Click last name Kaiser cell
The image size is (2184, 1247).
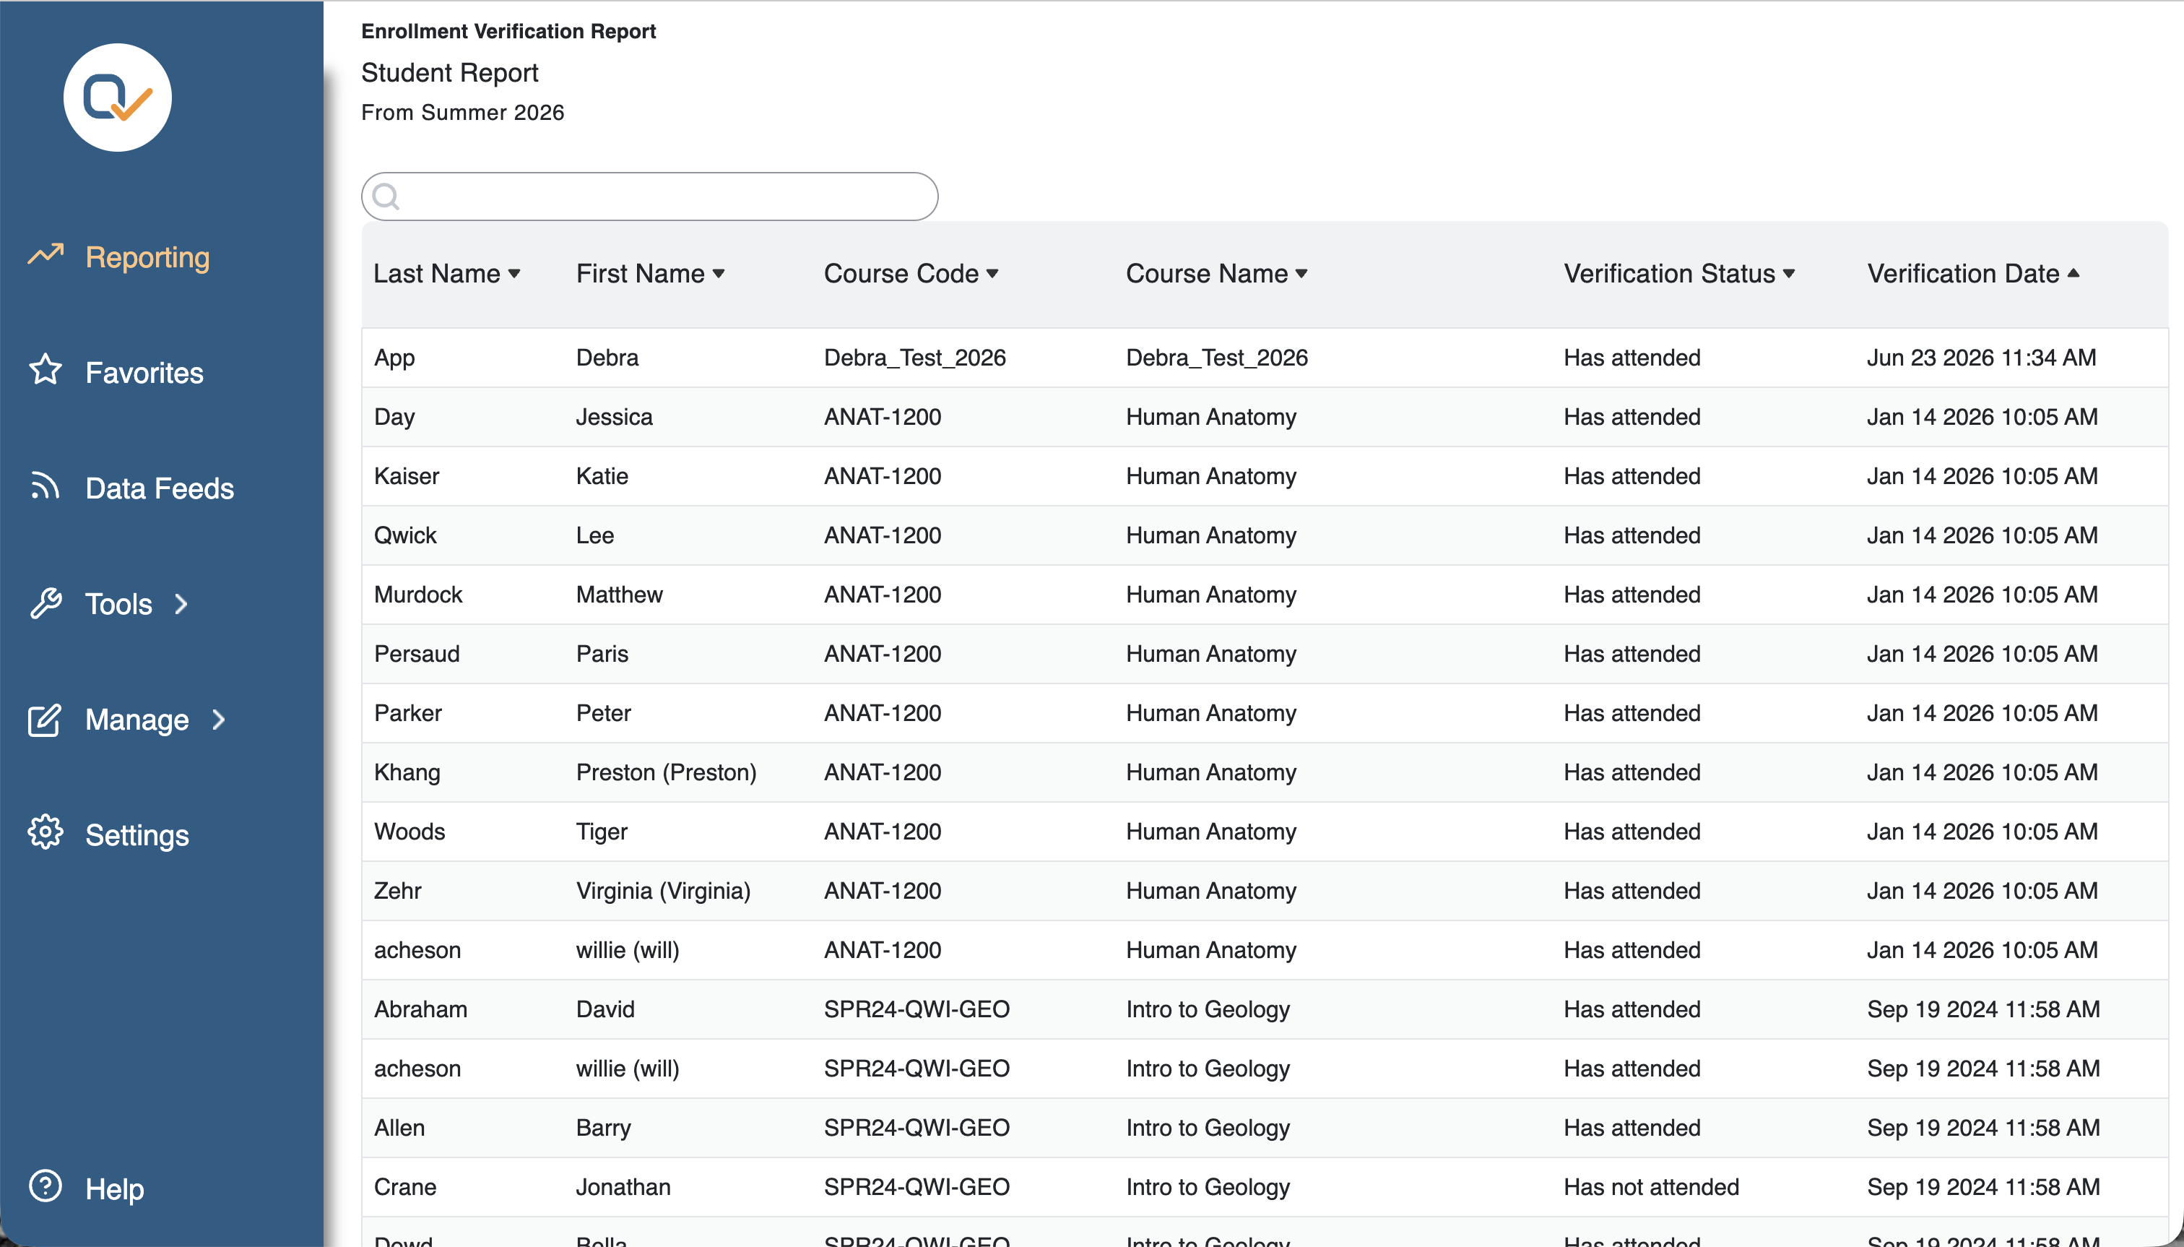coord(407,476)
